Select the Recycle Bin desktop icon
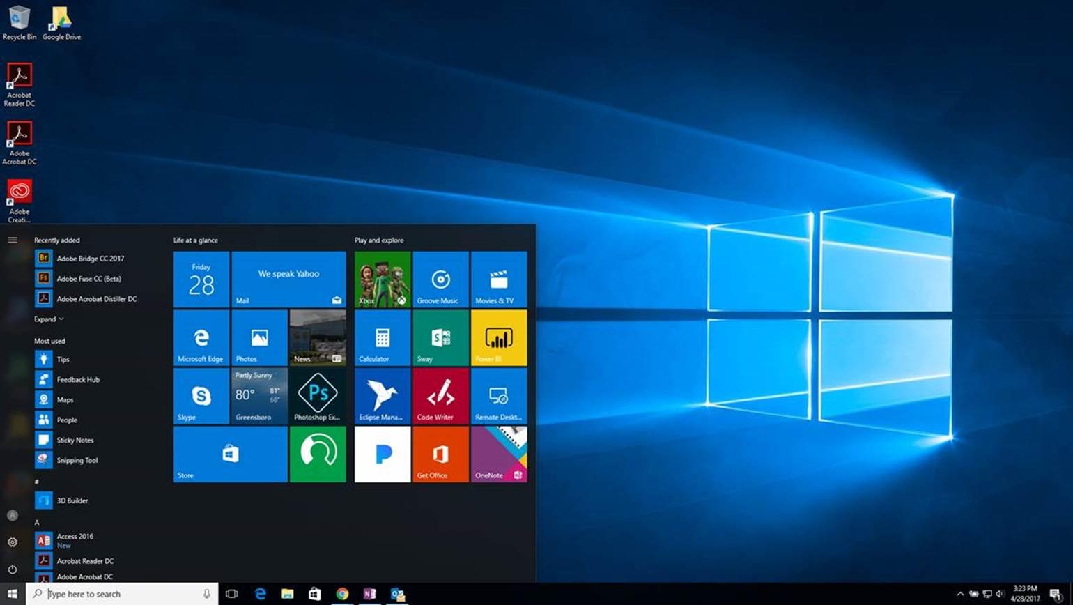Image resolution: width=1073 pixels, height=605 pixels. coord(20,23)
